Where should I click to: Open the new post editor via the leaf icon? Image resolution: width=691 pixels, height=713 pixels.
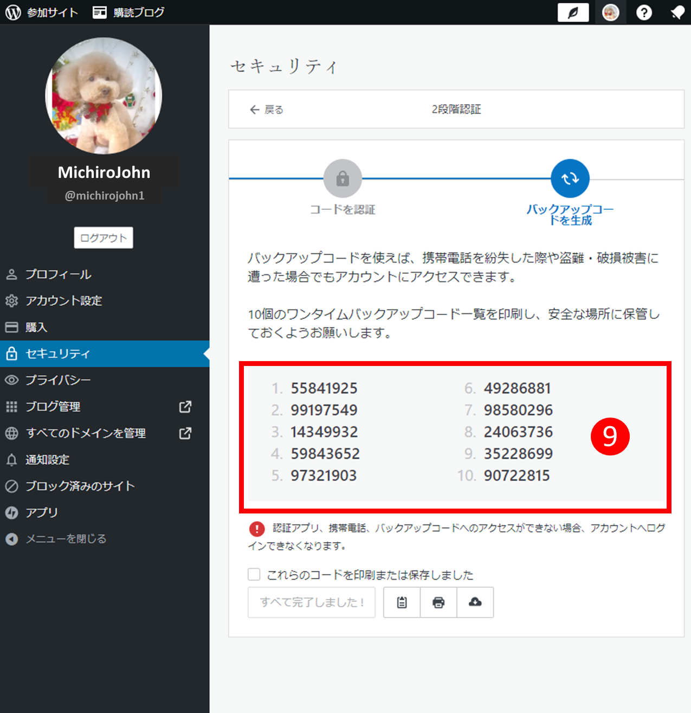click(x=573, y=12)
